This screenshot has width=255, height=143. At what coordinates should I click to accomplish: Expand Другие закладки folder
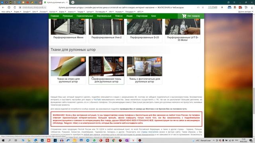tap(245, 12)
